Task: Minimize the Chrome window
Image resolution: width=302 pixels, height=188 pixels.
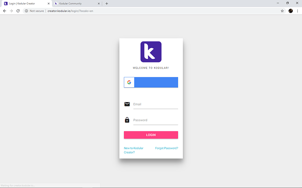Action: pos(278,3)
